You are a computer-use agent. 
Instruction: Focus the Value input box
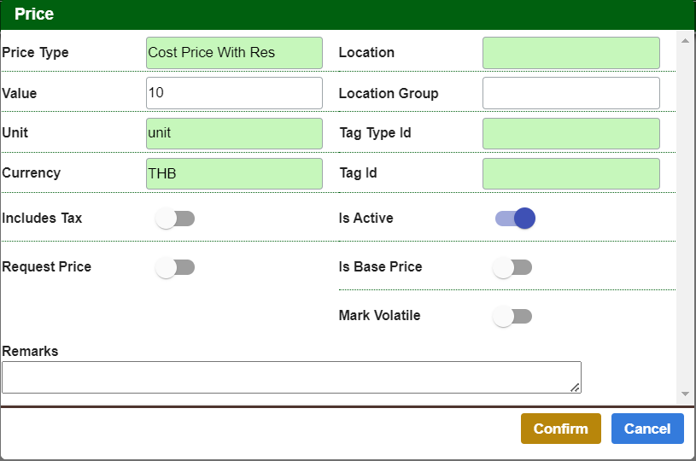(234, 93)
